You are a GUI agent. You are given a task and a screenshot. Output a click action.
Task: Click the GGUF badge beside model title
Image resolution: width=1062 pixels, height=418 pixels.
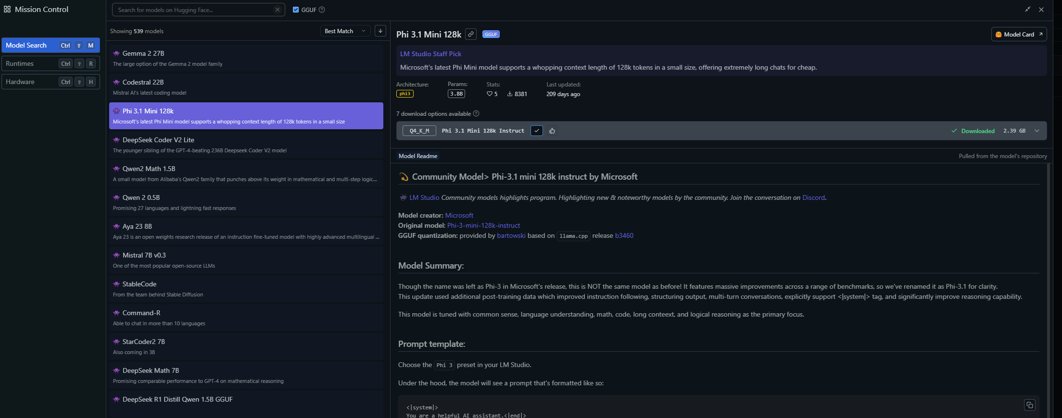tap(491, 34)
